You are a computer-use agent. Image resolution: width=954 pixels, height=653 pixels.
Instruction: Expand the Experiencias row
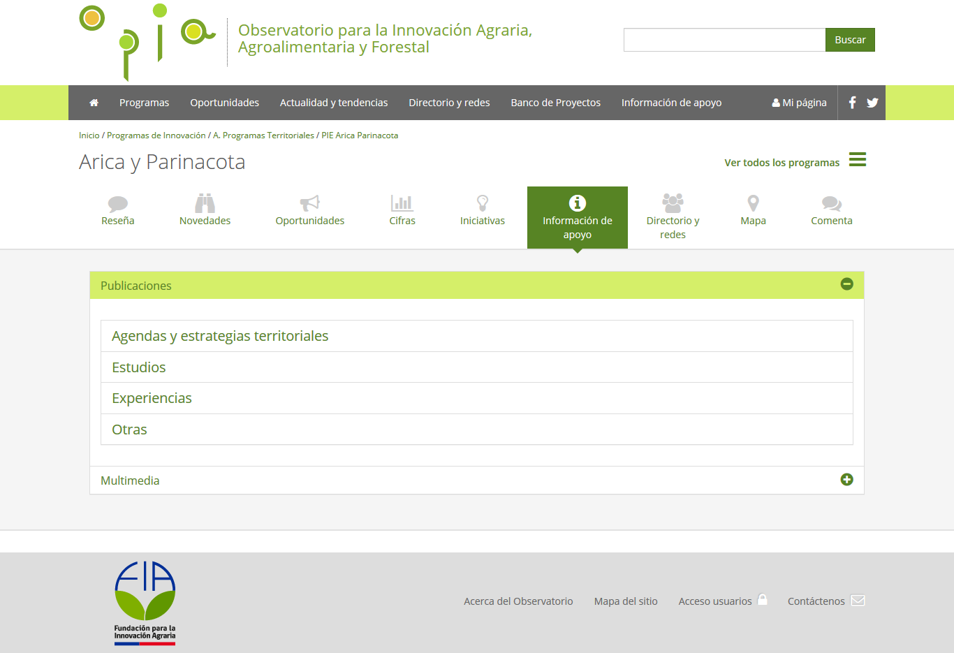(477, 398)
